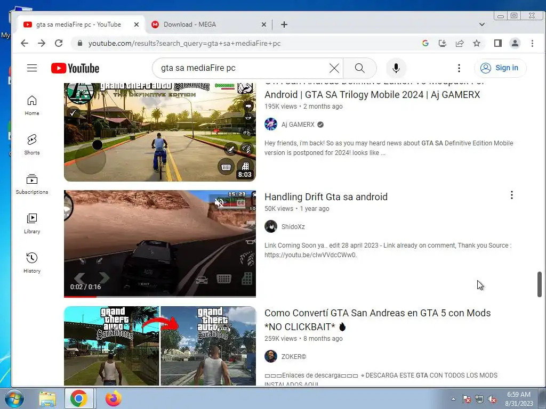Unmute the Handling Drift preview video
This screenshot has width=546, height=409.
pos(219,202)
